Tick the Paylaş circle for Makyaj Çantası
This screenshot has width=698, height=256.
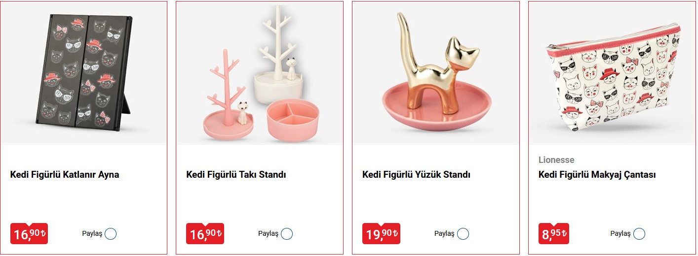click(639, 234)
